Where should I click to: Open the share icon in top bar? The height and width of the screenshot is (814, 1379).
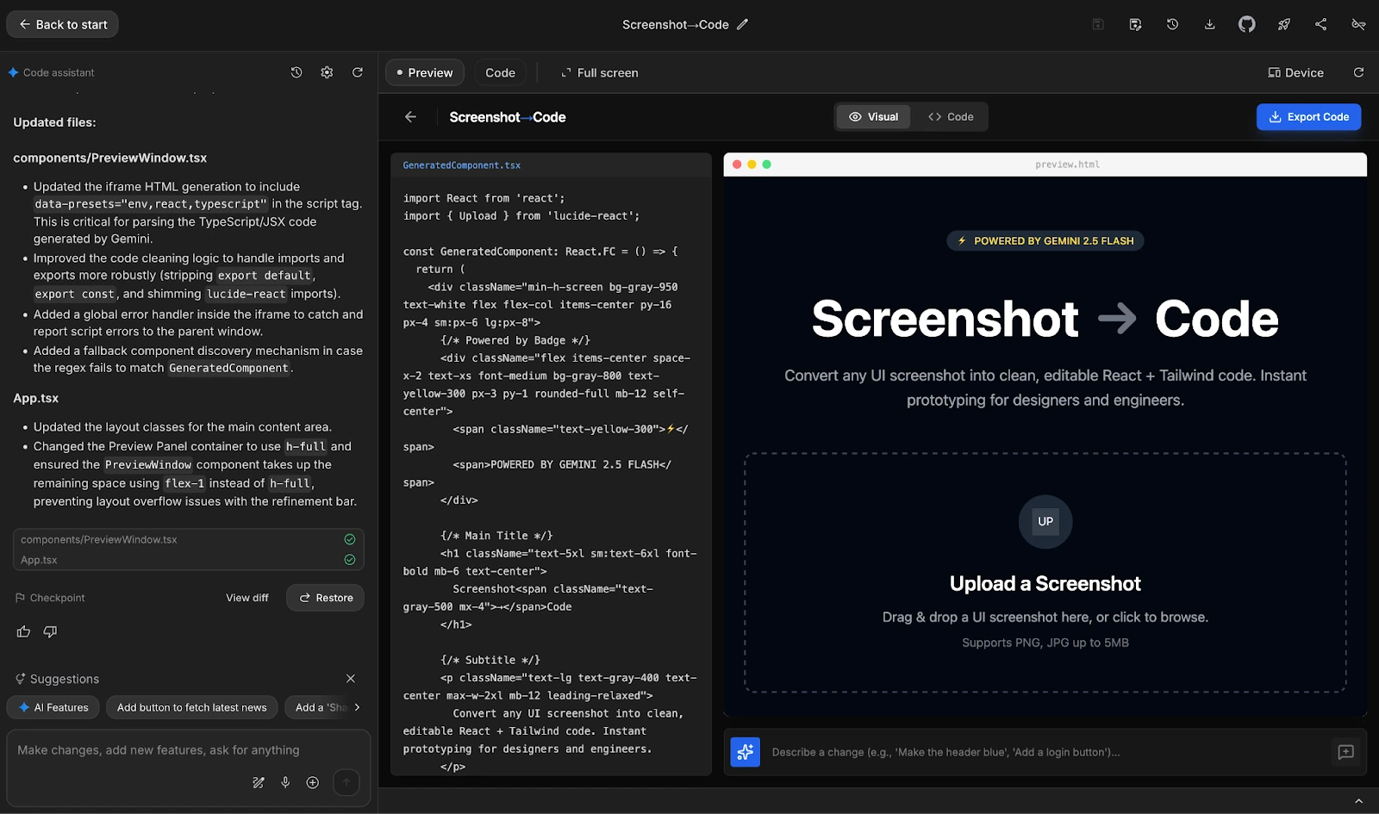pos(1320,24)
